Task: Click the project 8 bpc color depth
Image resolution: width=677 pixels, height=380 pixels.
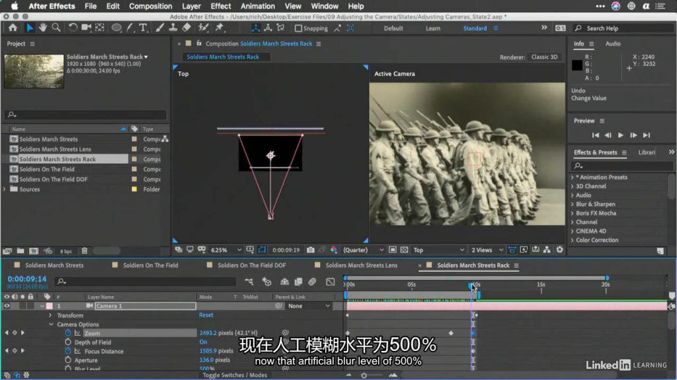Action: click(x=66, y=251)
